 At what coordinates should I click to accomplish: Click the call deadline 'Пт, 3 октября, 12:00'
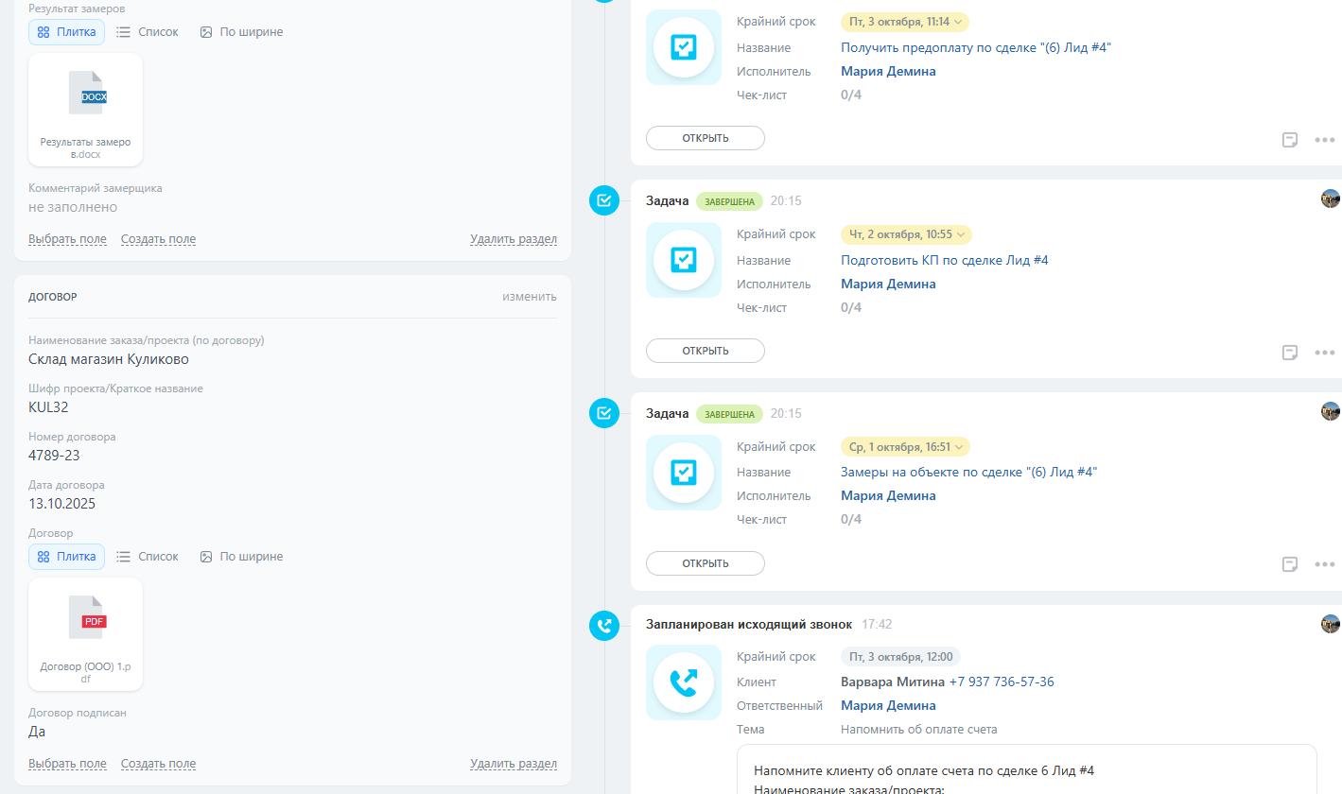pos(900,657)
